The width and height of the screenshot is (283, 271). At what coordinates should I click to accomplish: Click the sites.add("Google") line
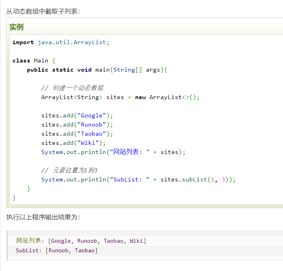77,115
